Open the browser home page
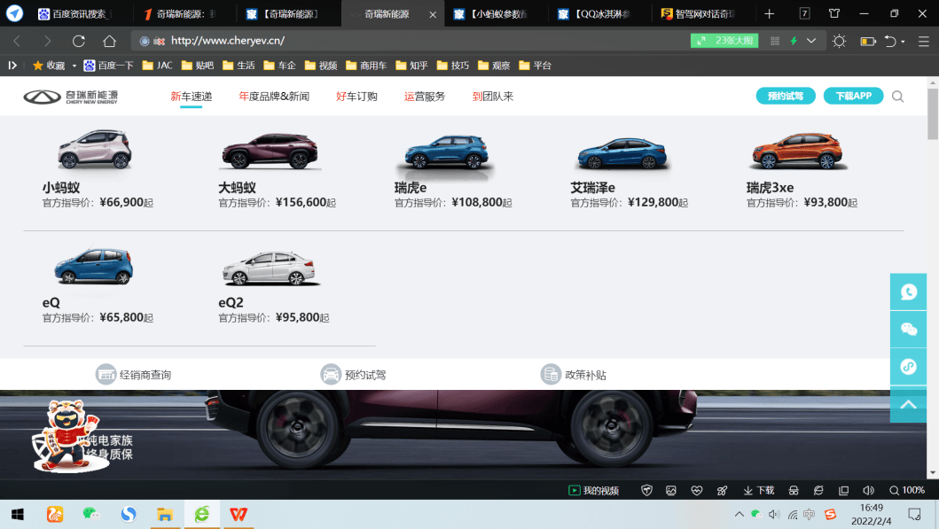Image resolution: width=939 pixels, height=529 pixels. coord(109,41)
